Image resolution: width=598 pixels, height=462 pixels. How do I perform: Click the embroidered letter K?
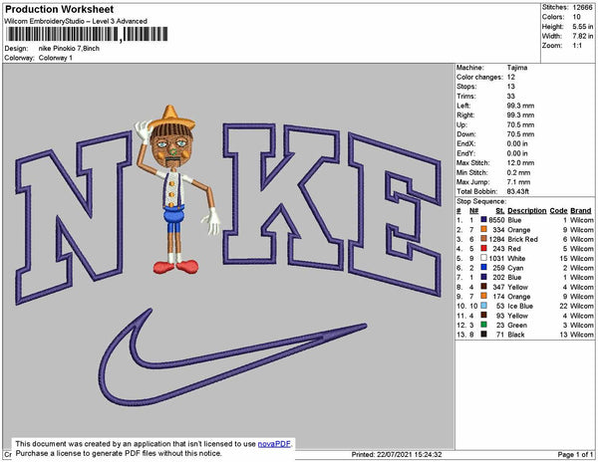[282, 196]
